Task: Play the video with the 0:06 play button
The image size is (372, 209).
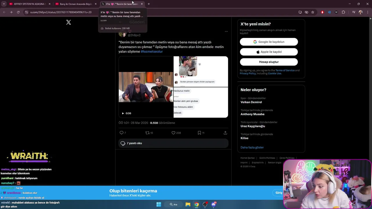Action: tap(123, 113)
